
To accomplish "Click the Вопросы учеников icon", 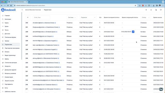I will coord(3,73).
